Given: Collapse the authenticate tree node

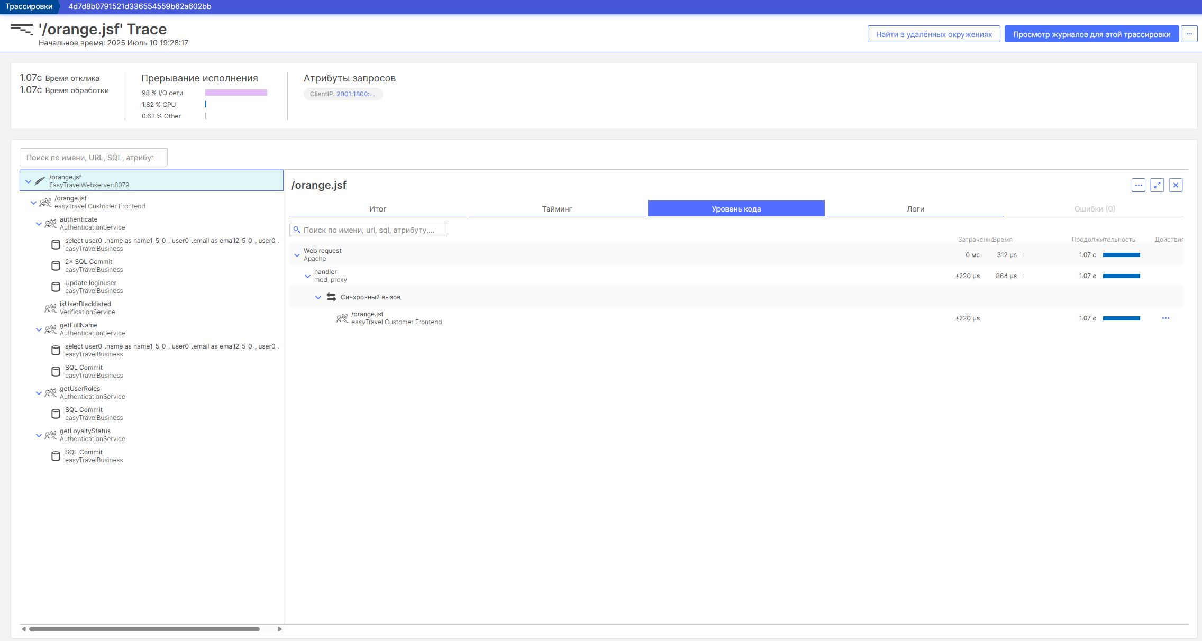Looking at the screenshot, I should 39,224.
